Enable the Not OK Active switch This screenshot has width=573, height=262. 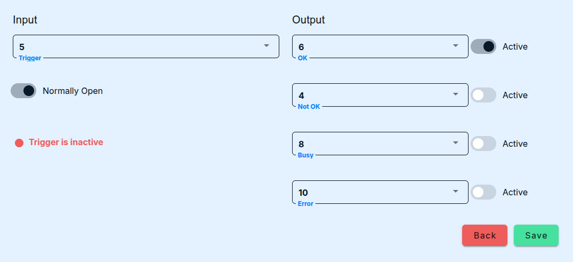(483, 95)
